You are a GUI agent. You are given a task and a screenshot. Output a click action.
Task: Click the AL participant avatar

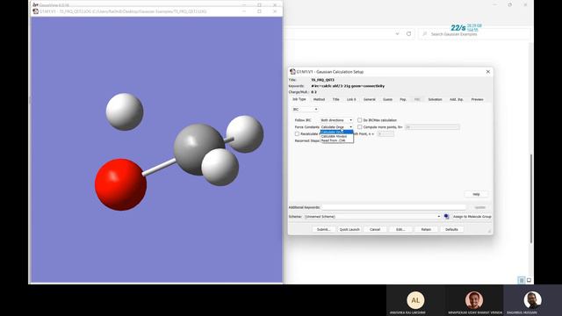click(415, 300)
